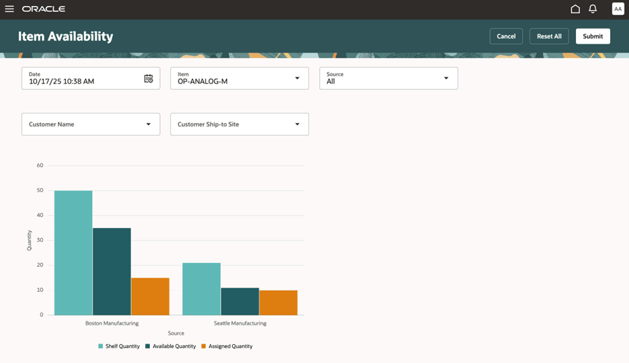Click the Reset All button
629x363 pixels.
pos(549,36)
